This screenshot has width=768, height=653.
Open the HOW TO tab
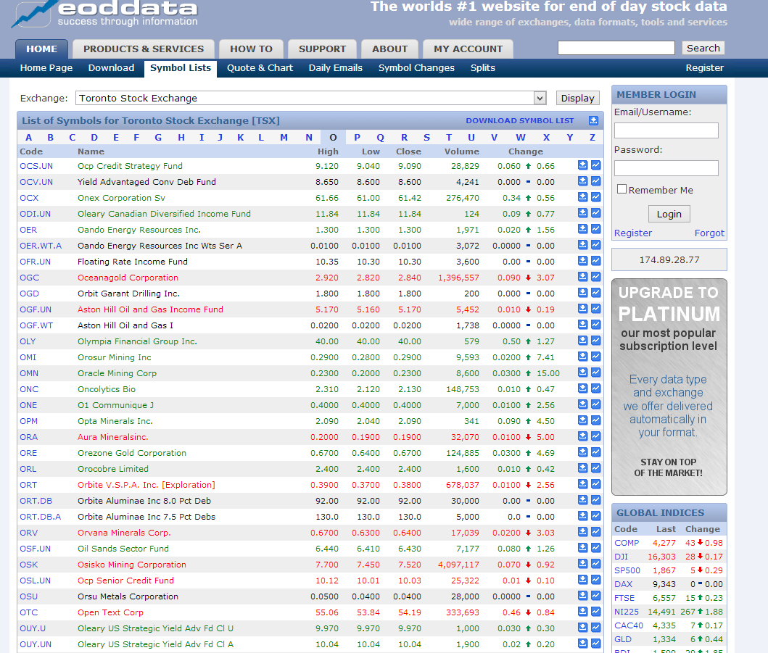(251, 49)
